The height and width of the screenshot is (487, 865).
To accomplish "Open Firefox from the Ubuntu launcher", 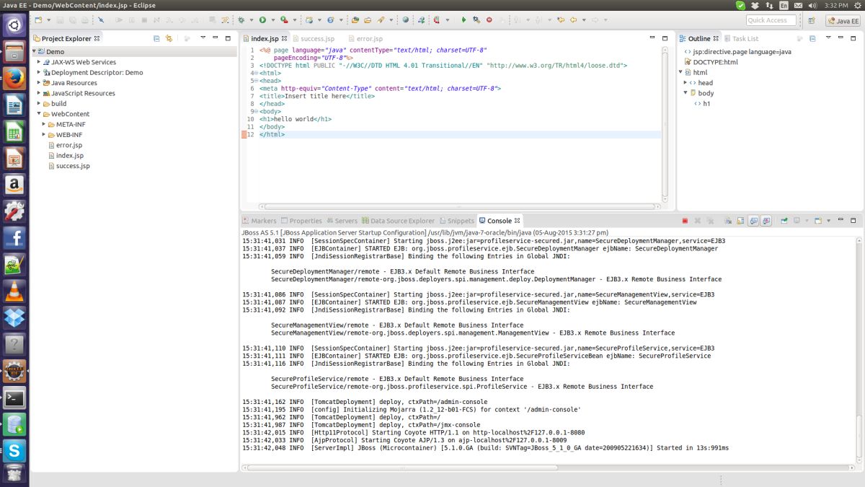I will (x=14, y=78).
